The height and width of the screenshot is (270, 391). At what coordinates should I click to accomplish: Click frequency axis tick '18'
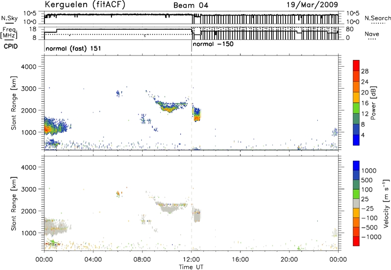coord(33,29)
